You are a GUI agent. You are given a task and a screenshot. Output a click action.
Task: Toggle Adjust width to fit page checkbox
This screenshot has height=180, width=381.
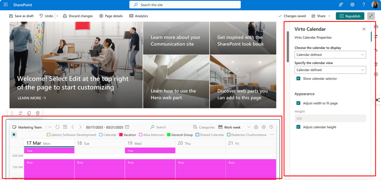pos(298,103)
